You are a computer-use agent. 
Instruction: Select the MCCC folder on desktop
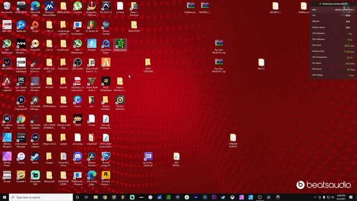point(261,64)
